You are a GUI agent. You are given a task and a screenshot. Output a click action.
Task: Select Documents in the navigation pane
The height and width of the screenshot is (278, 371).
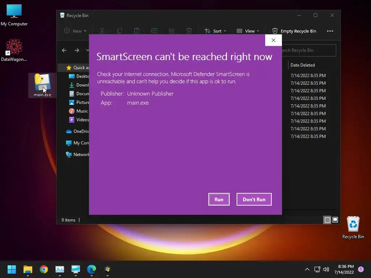[79, 94]
